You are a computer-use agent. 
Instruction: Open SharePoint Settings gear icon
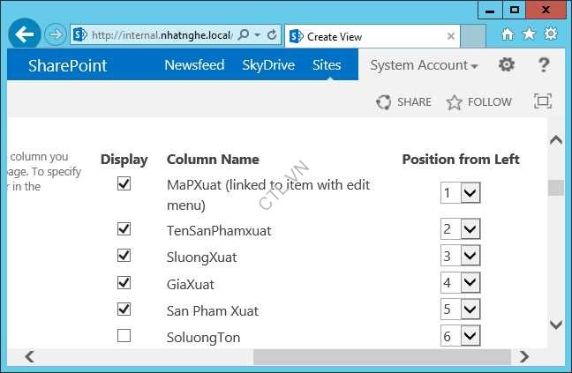pos(506,64)
